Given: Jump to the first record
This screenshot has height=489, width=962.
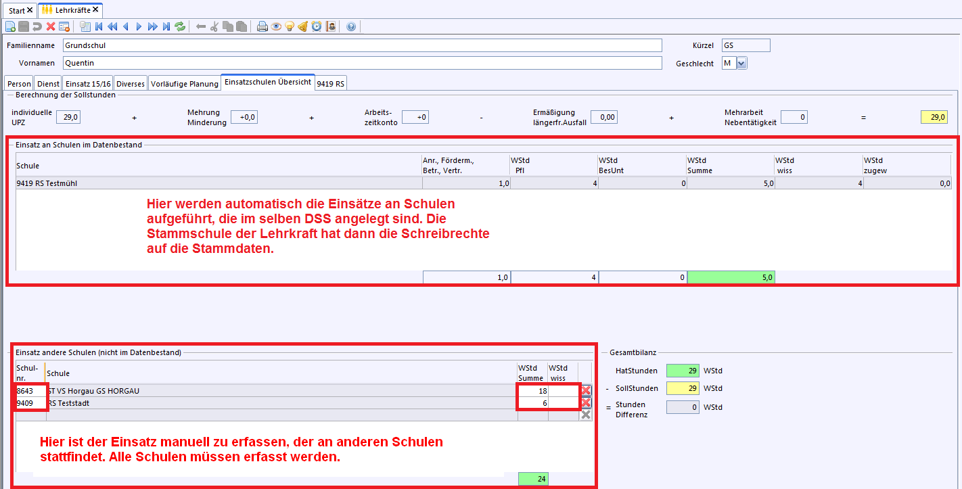Looking at the screenshot, I should click(x=99, y=26).
